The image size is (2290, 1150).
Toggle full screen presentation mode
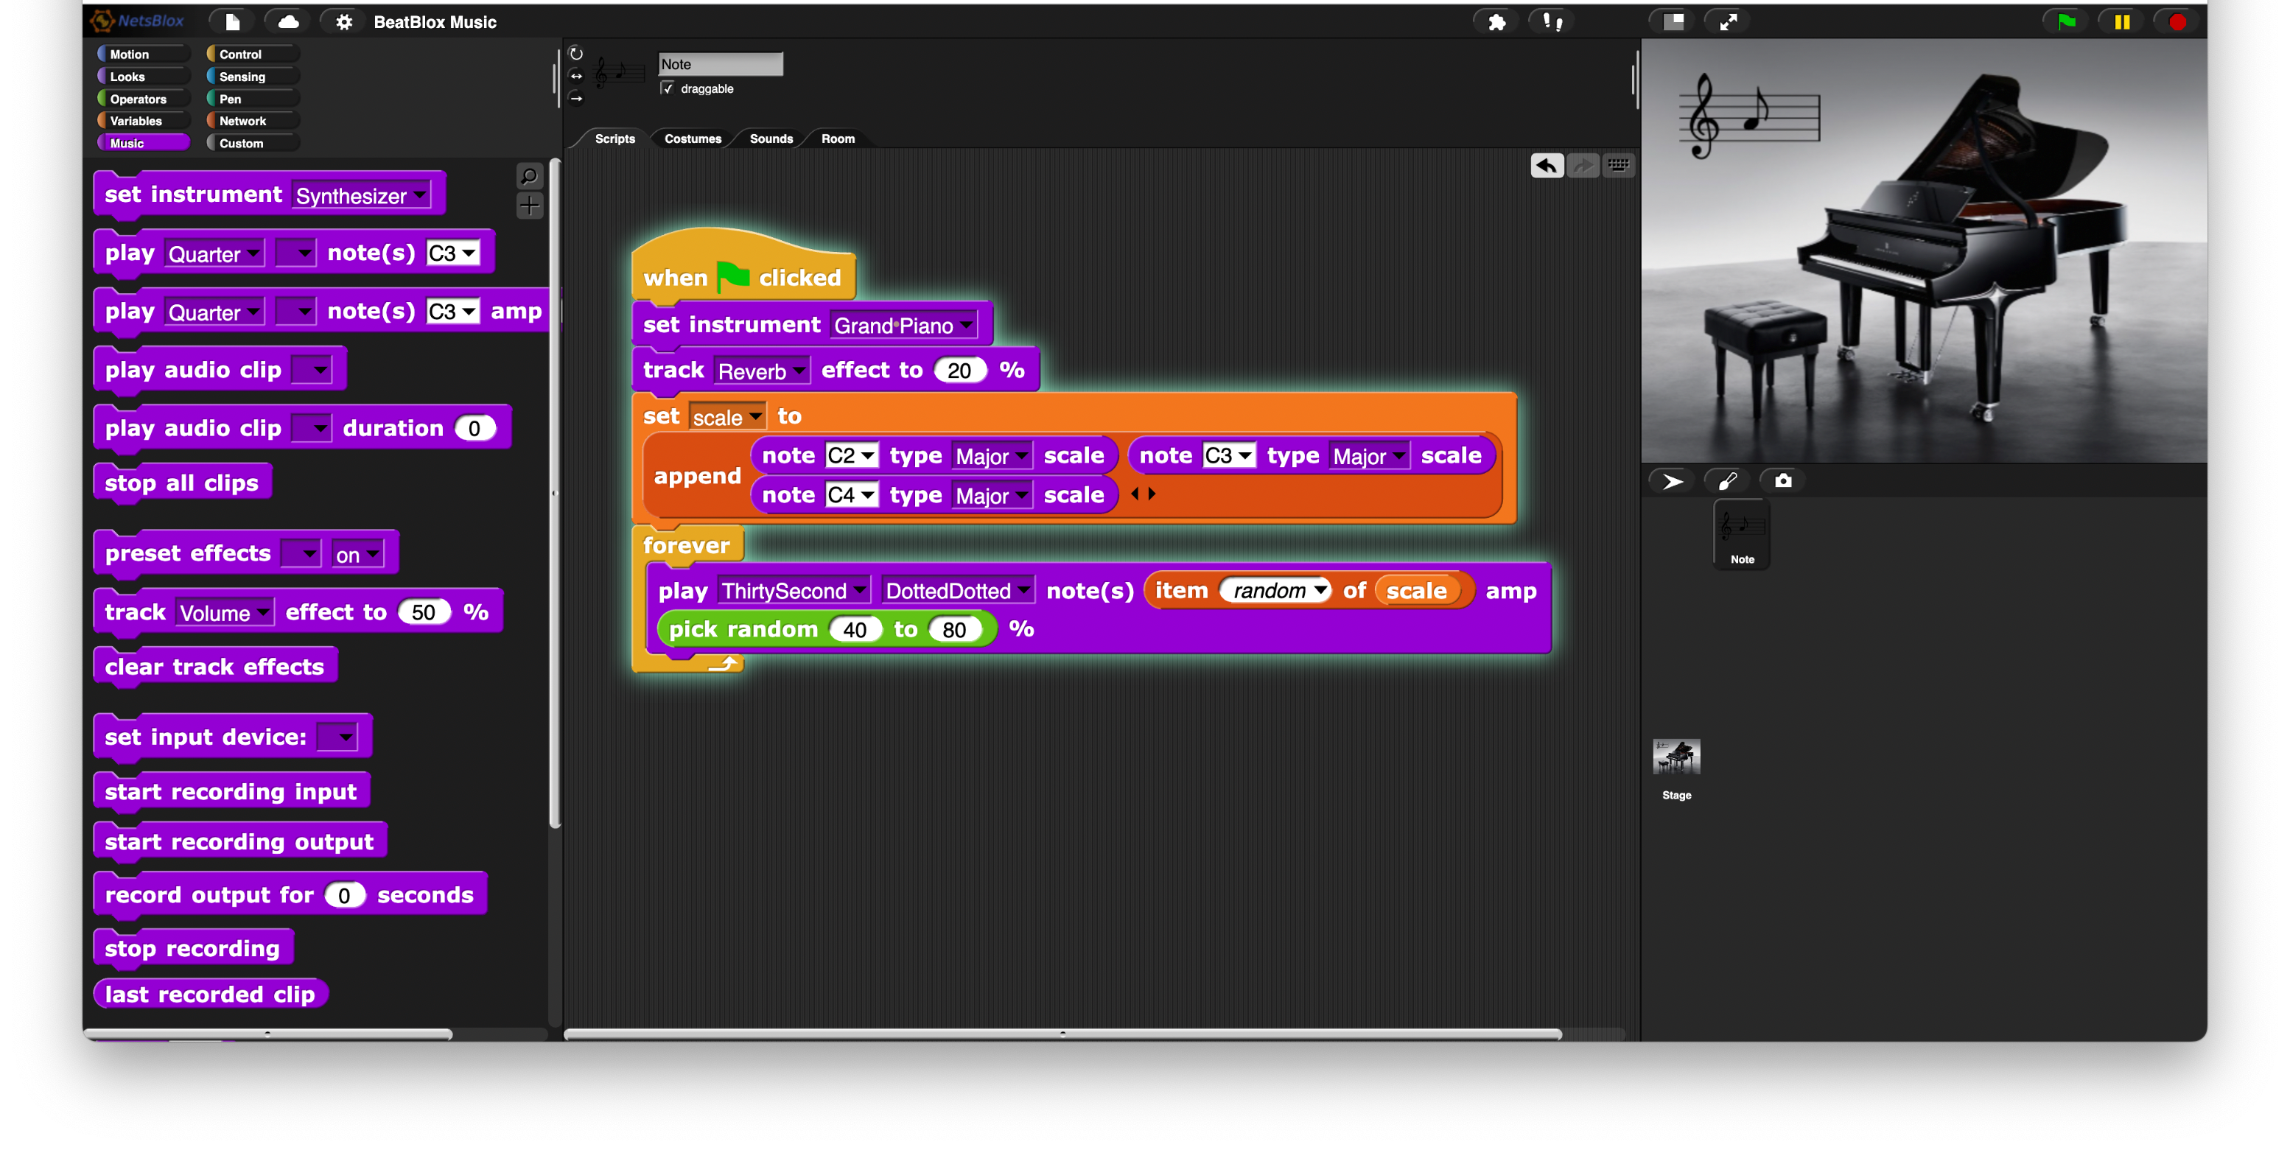[1728, 22]
